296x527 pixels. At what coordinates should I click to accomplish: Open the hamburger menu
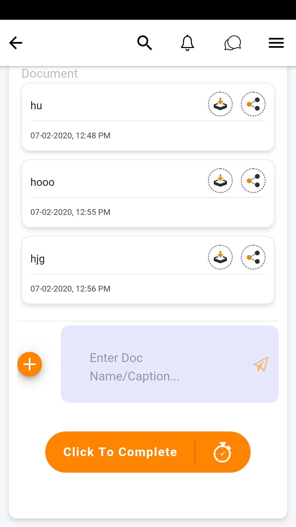pos(276,43)
